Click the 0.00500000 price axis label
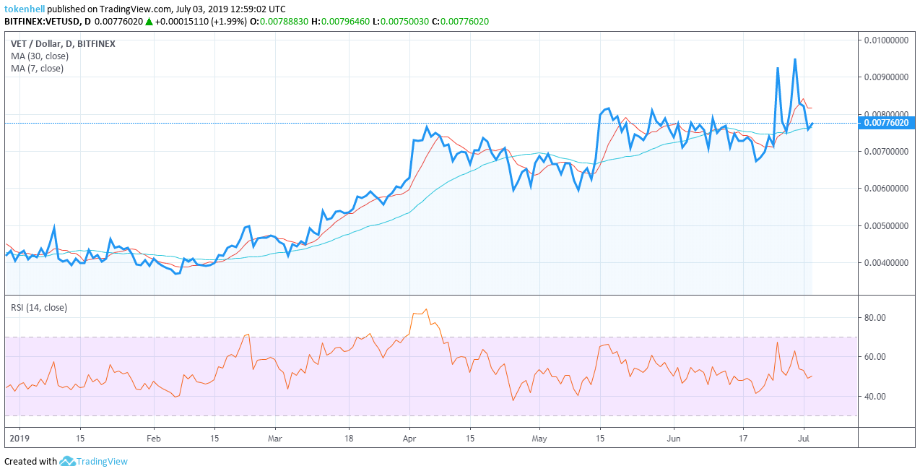 click(x=886, y=226)
